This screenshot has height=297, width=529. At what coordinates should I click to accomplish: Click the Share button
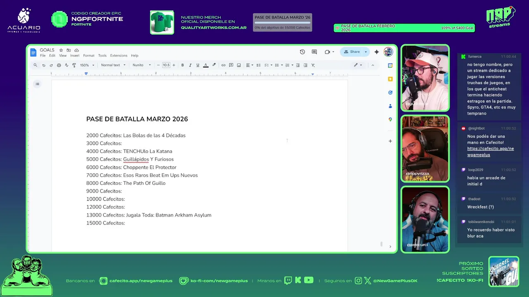352,52
